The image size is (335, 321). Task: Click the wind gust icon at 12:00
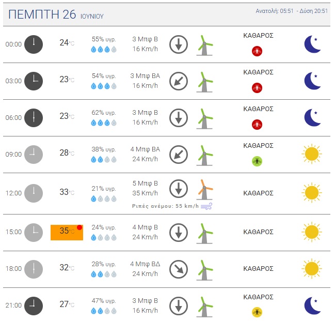click(208, 206)
